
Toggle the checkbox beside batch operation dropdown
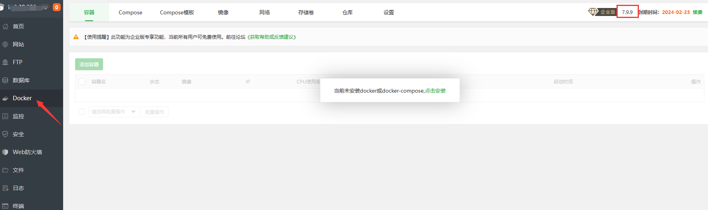pos(82,112)
